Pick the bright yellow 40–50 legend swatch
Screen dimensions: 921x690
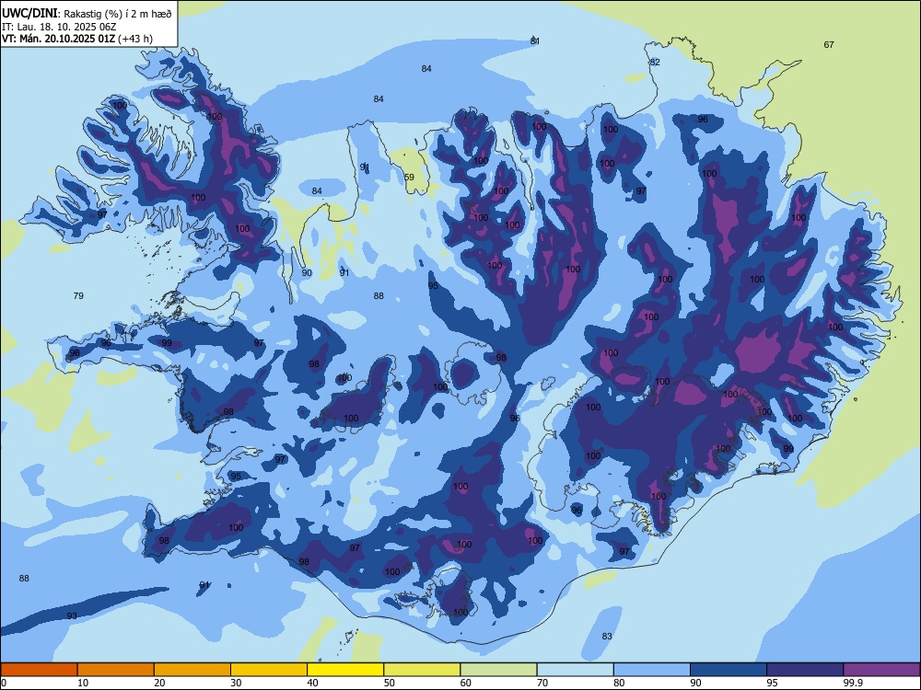tap(345, 670)
